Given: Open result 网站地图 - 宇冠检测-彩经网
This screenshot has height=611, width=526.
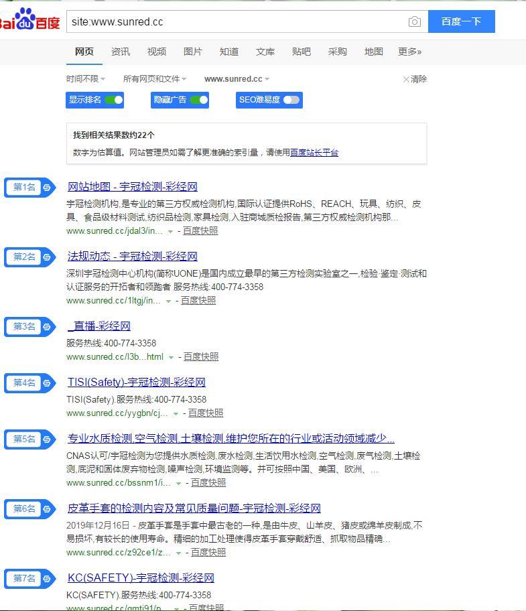Looking at the screenshot, I should 133,187.
